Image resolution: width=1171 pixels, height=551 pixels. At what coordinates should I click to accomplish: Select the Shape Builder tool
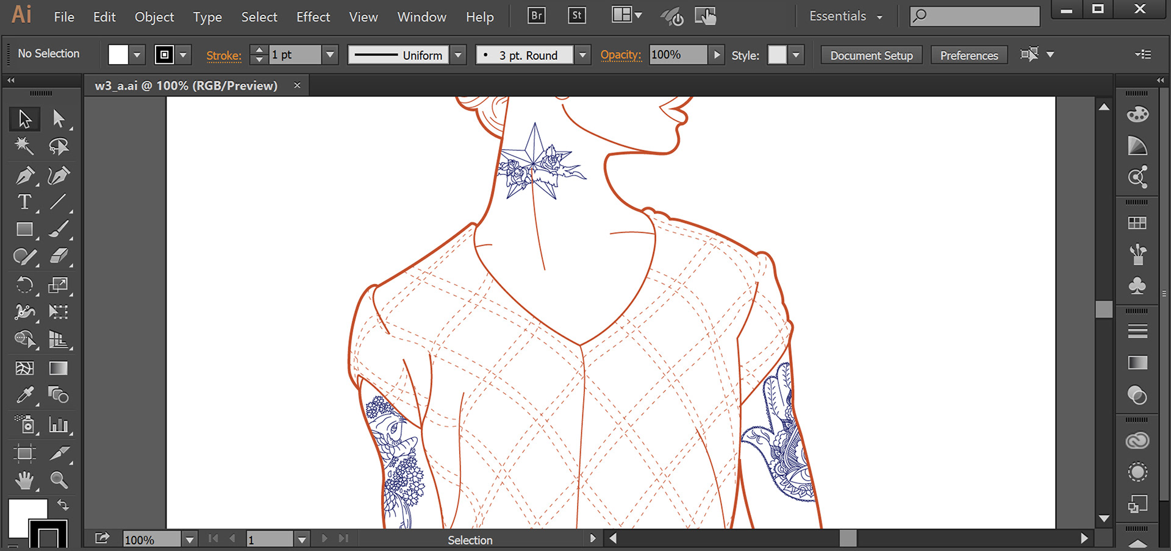click(x=24, y=339)
